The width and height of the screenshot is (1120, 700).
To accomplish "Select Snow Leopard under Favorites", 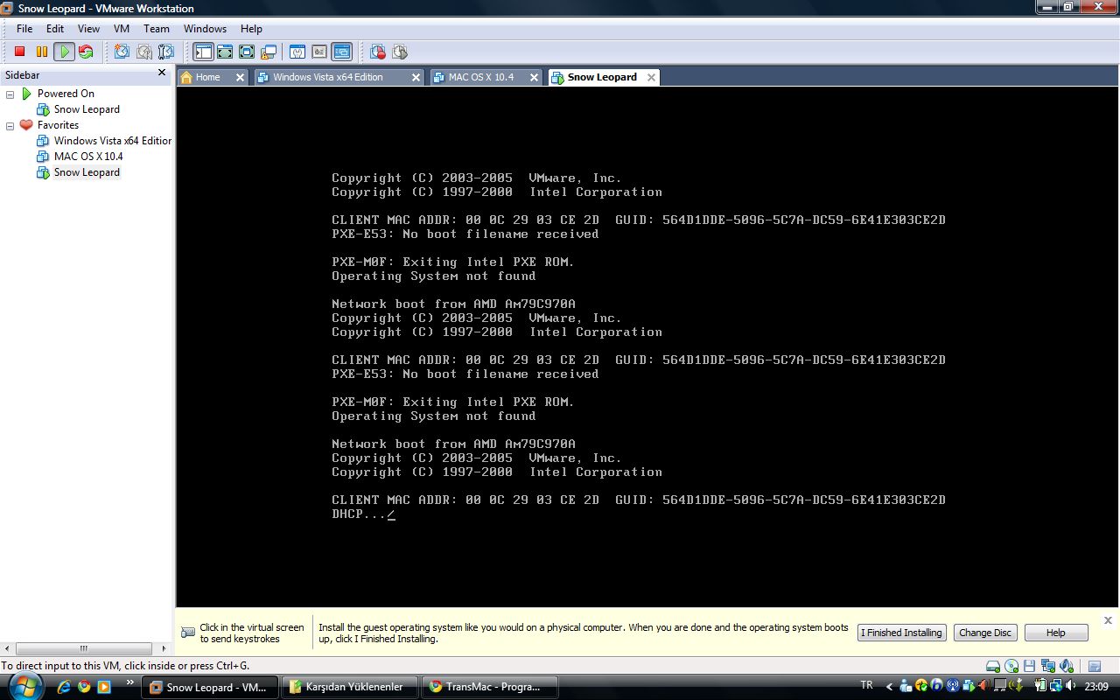I will 87,172.
